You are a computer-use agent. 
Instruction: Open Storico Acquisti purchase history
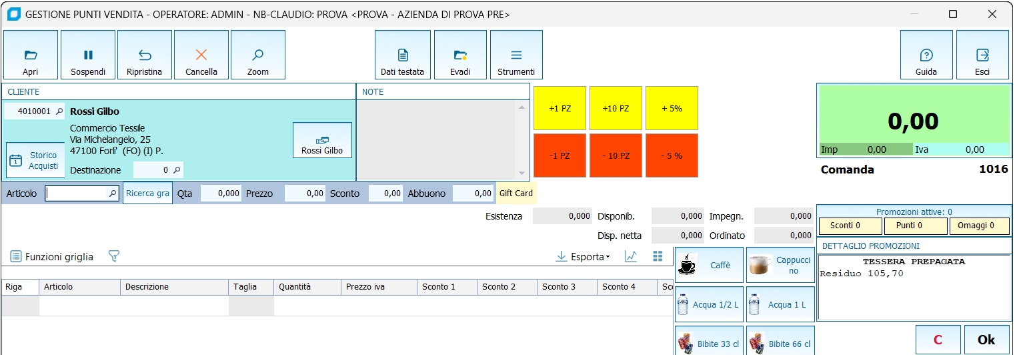[35, 160]
